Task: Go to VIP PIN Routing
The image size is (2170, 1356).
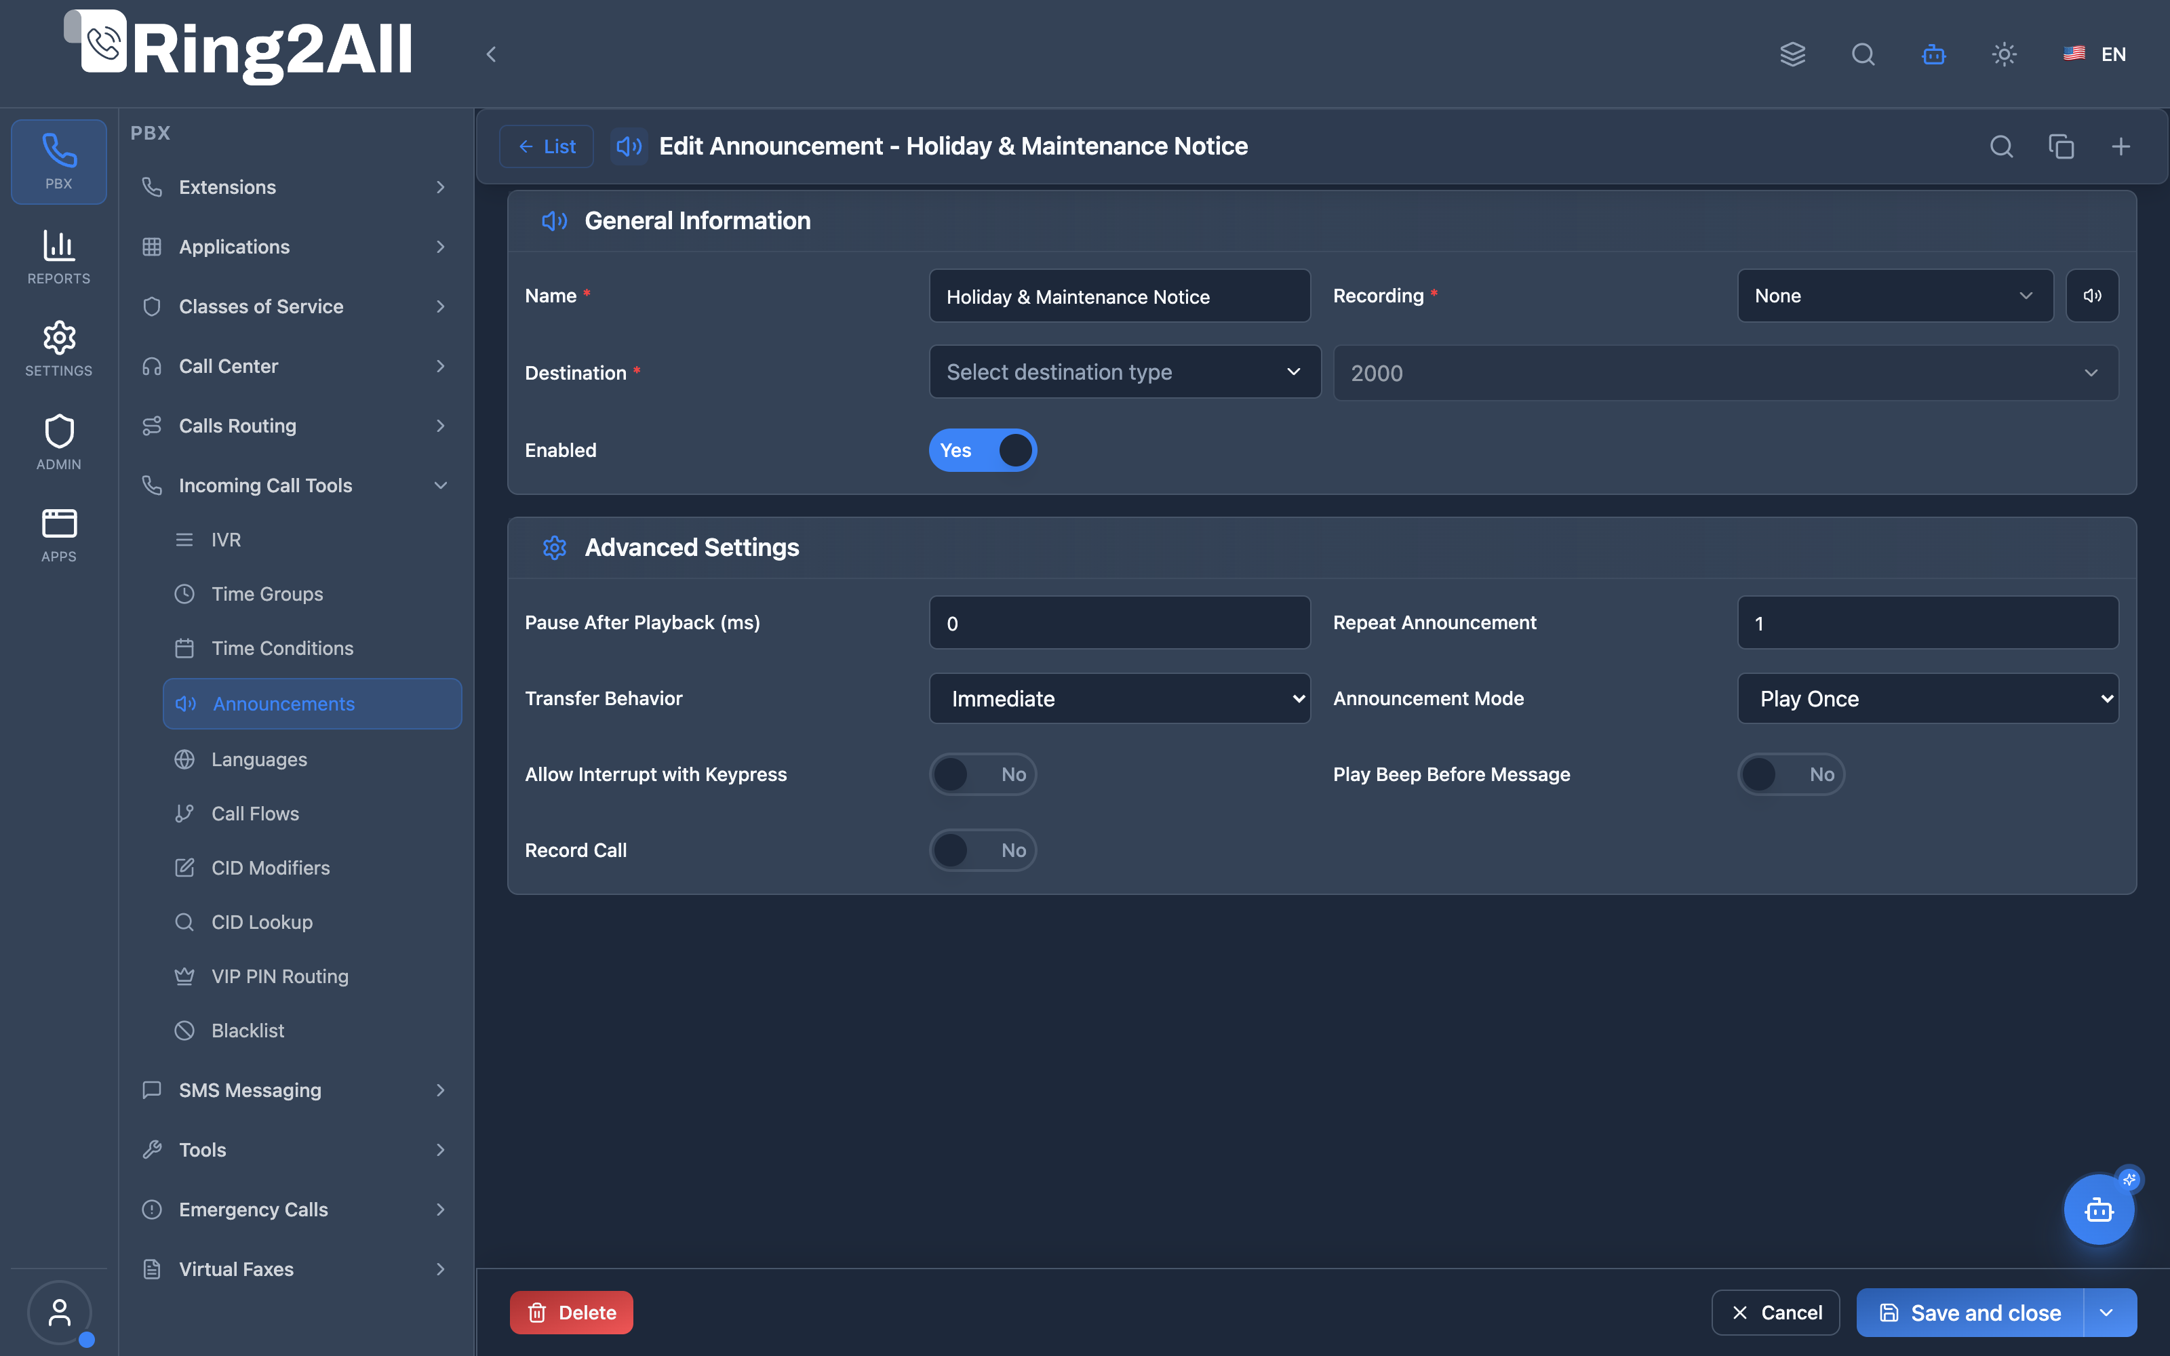Action: pos(312,976)
